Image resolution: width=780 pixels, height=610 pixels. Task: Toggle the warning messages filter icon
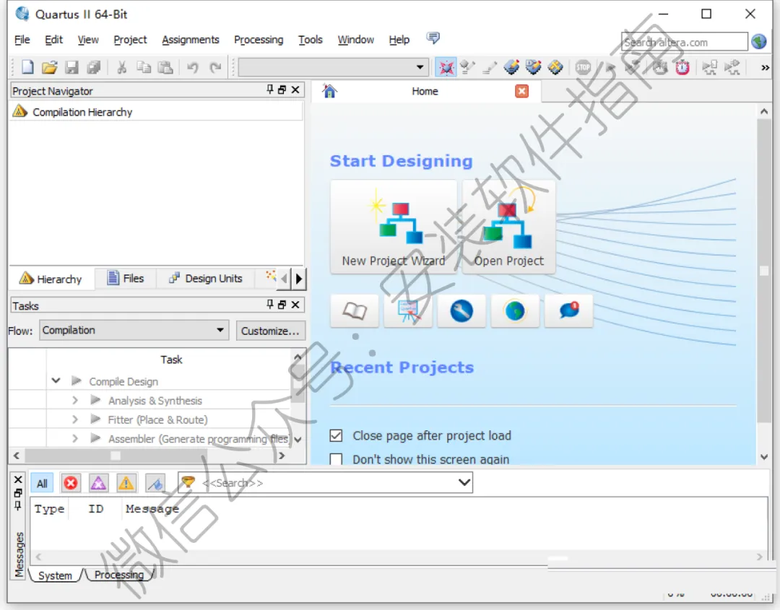[126, 483]
